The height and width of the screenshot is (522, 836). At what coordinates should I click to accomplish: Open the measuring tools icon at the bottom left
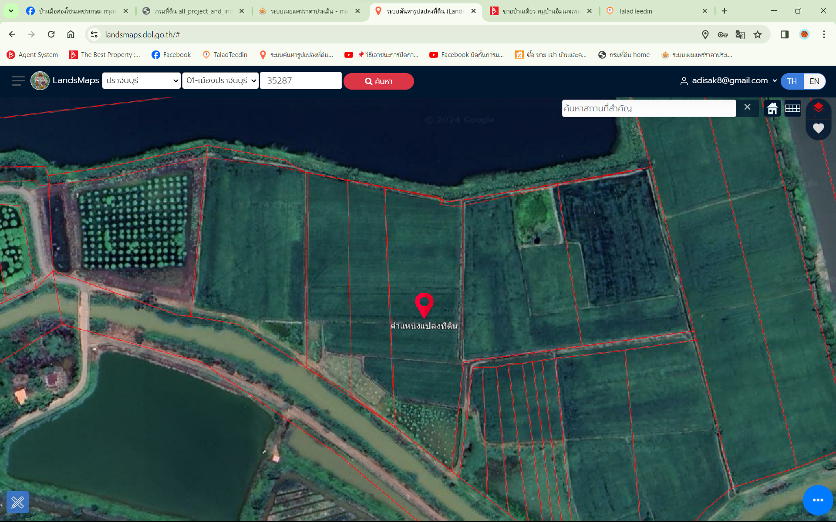(x=18, y=502)
